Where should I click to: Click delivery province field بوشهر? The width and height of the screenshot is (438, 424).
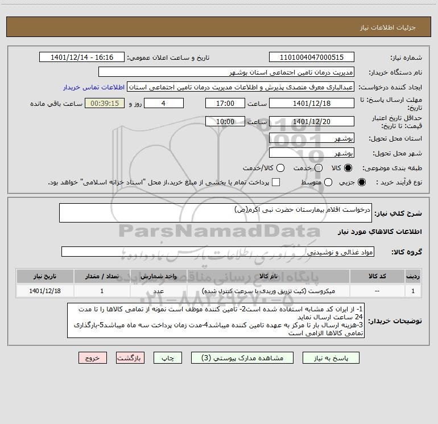tap(312, 138)
